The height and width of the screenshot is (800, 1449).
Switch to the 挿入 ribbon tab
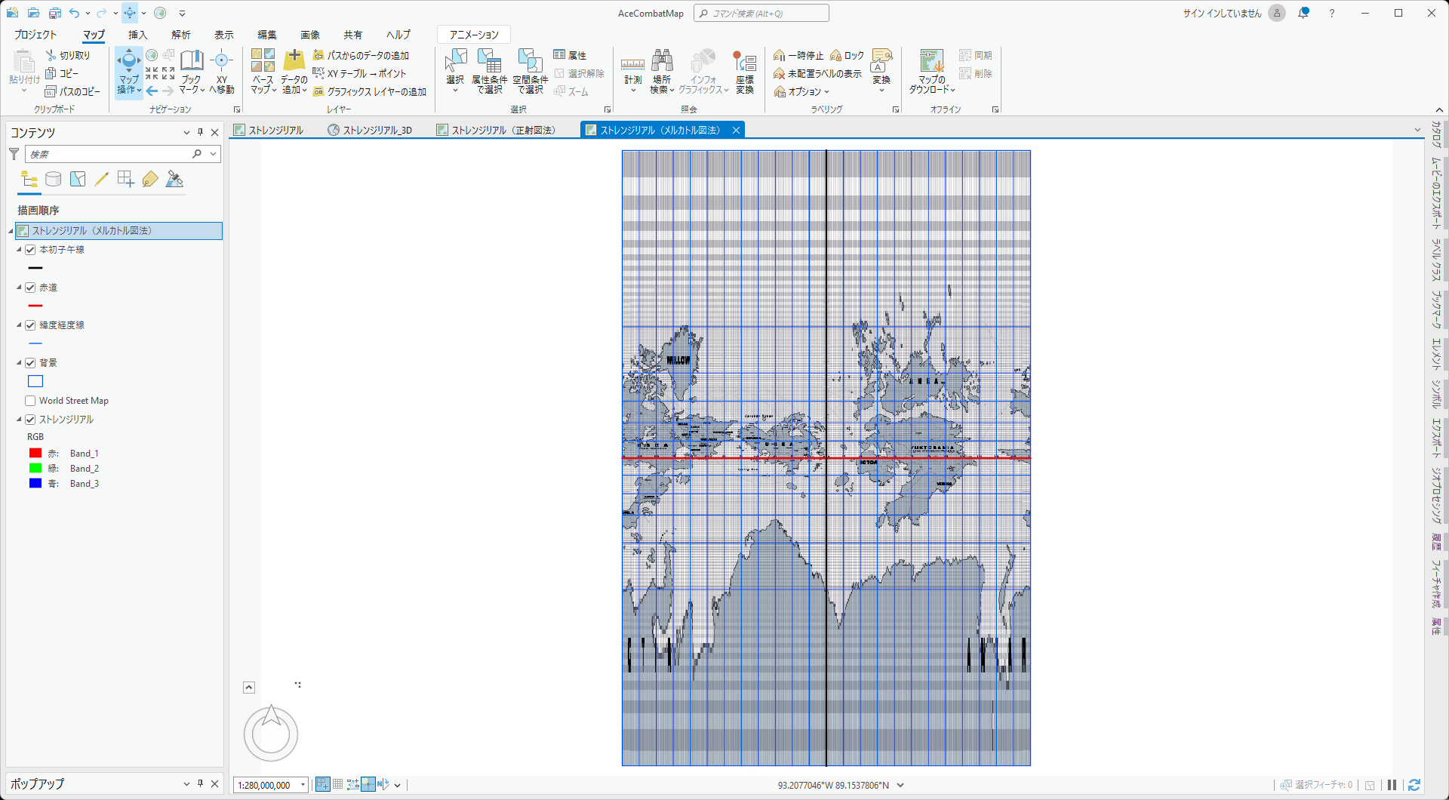(137, 35)
